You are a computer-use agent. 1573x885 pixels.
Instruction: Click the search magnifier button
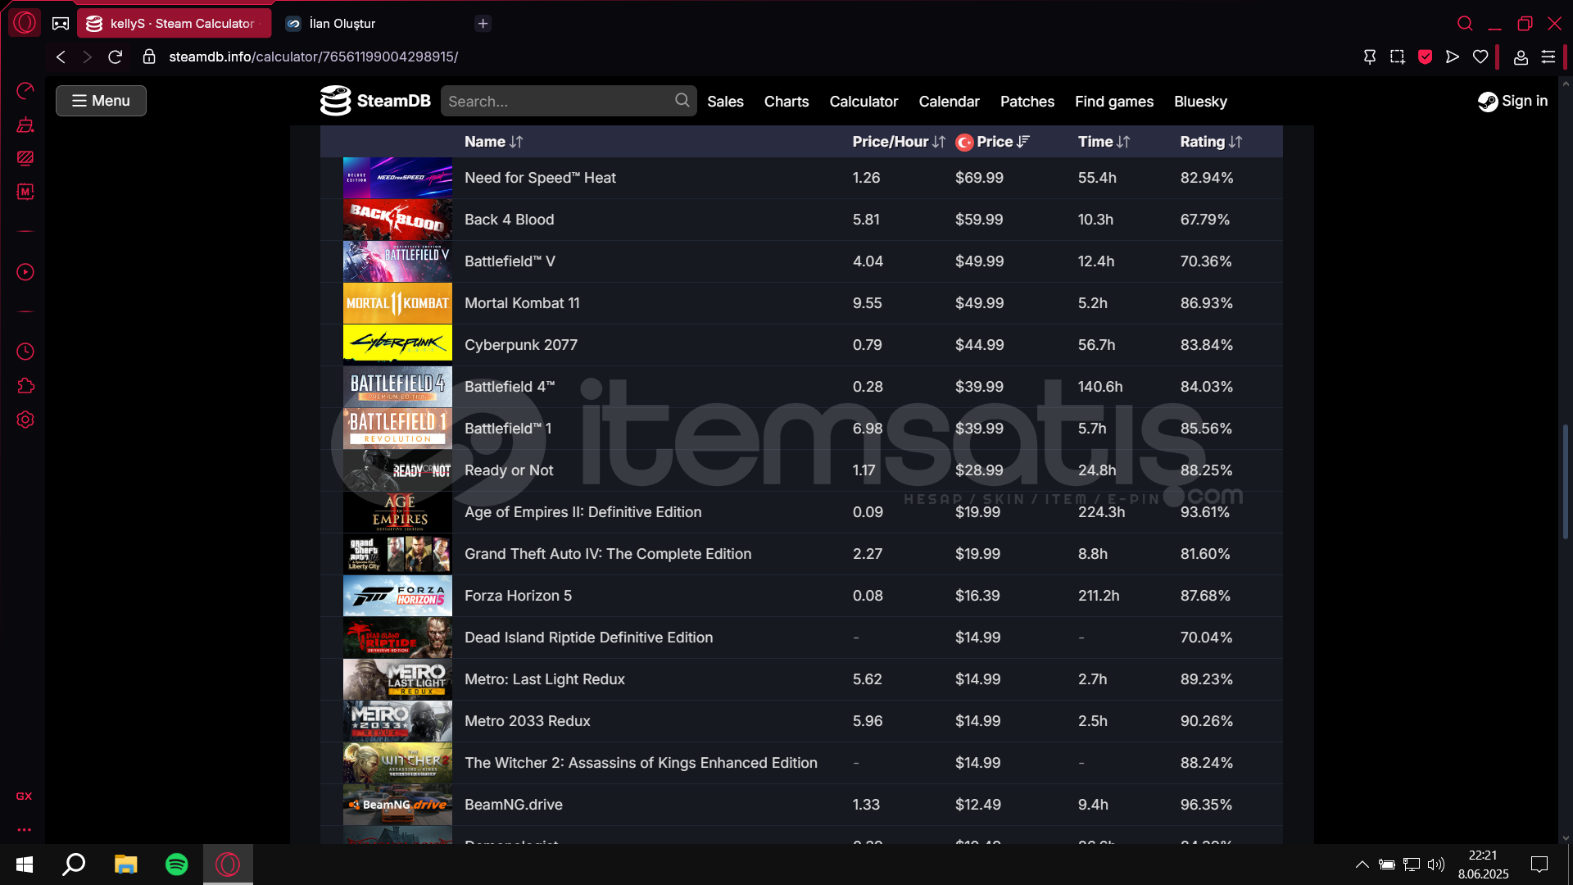(x=682, y=100)
